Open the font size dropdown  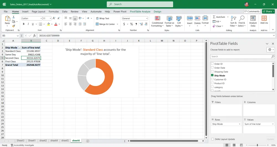coord(50,18)
